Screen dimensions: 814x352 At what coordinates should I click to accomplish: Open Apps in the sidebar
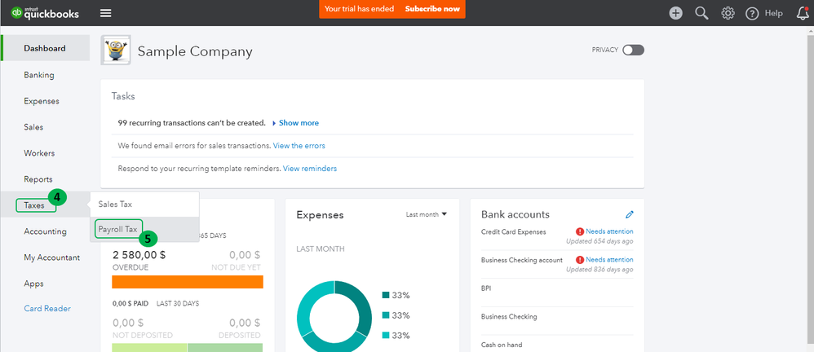(x=33, y=284)
